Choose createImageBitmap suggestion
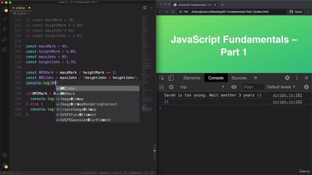Viewport: 312px width, 175px height. click(97, 109)
